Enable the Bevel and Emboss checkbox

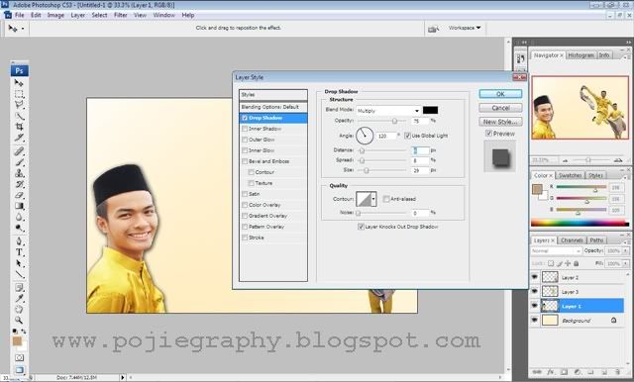pos(245,161)
